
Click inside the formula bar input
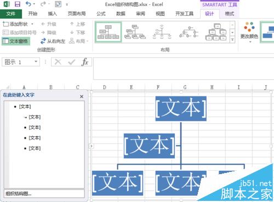point(184,68)
